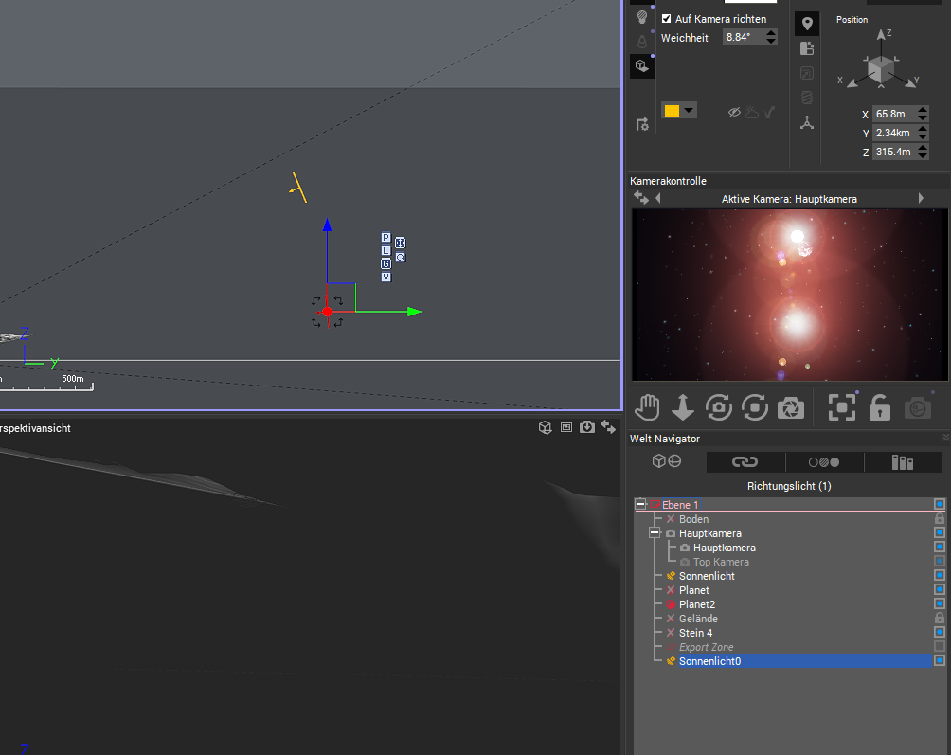Open the Size tab icon
Viewport: 951px width, 755px height.
tap(807, 48)
